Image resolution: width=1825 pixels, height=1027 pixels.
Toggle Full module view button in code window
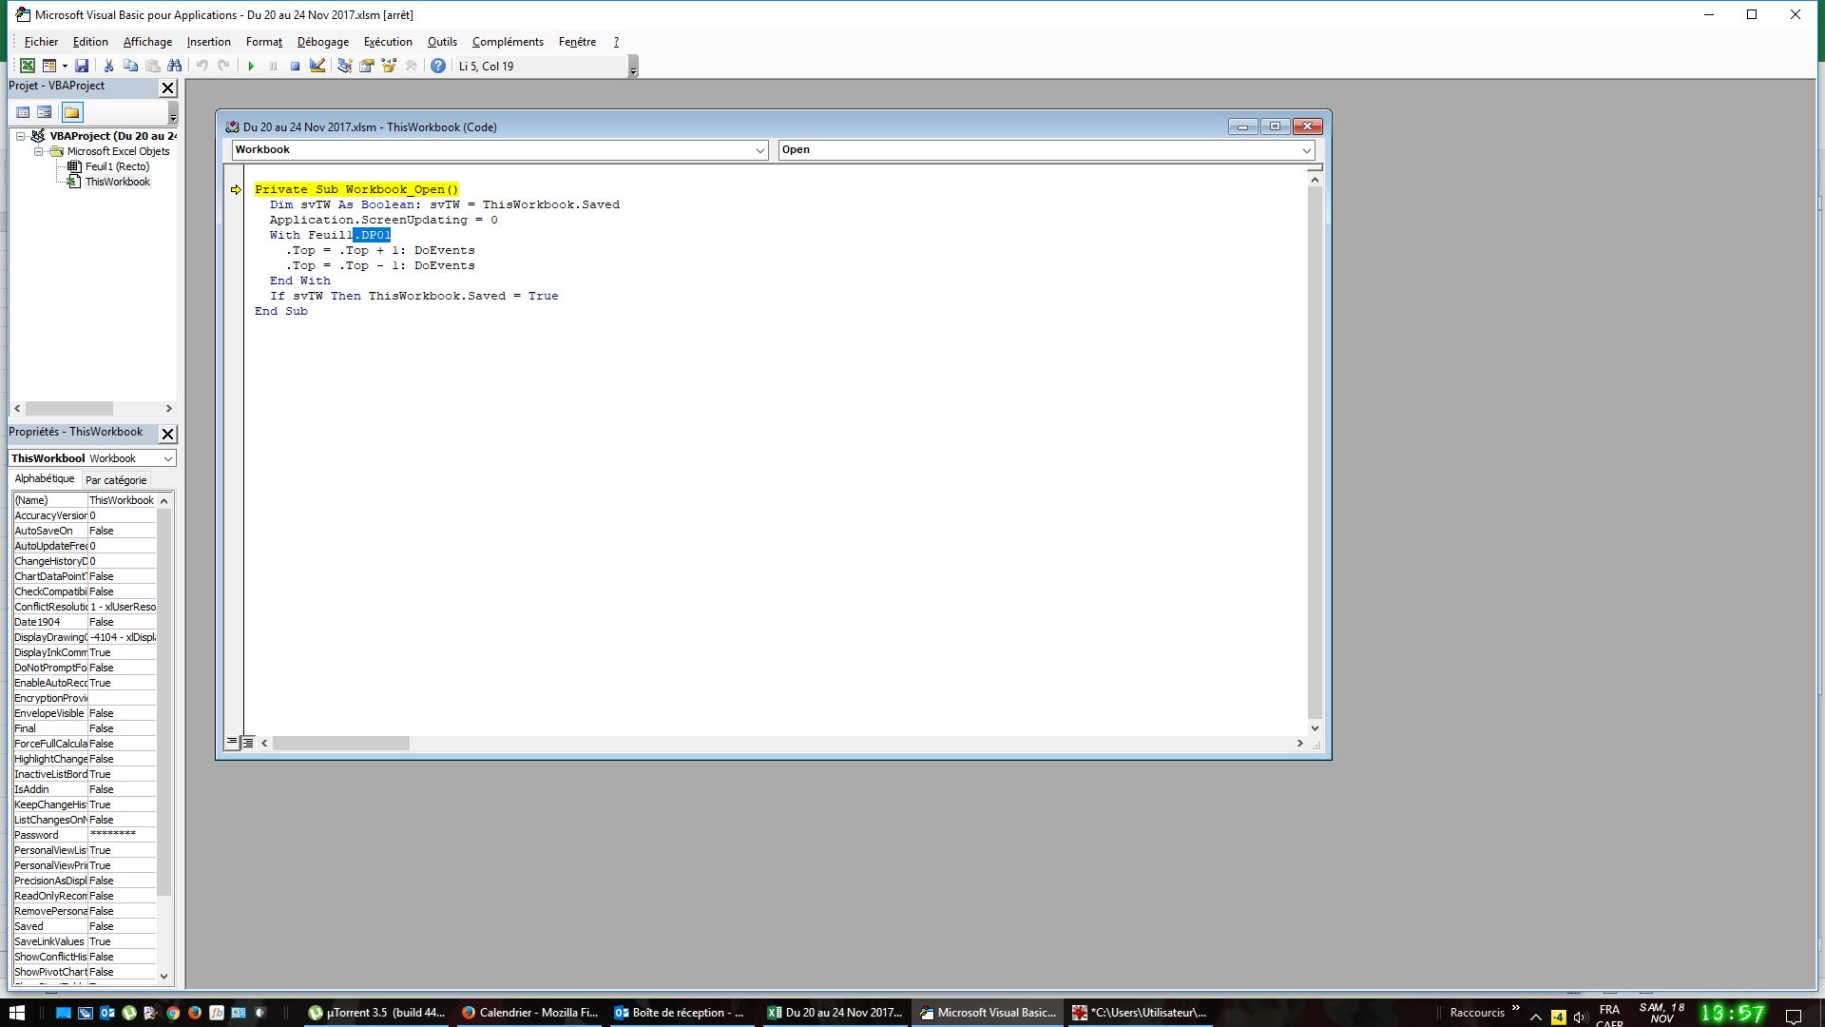(x=248, y=743)
